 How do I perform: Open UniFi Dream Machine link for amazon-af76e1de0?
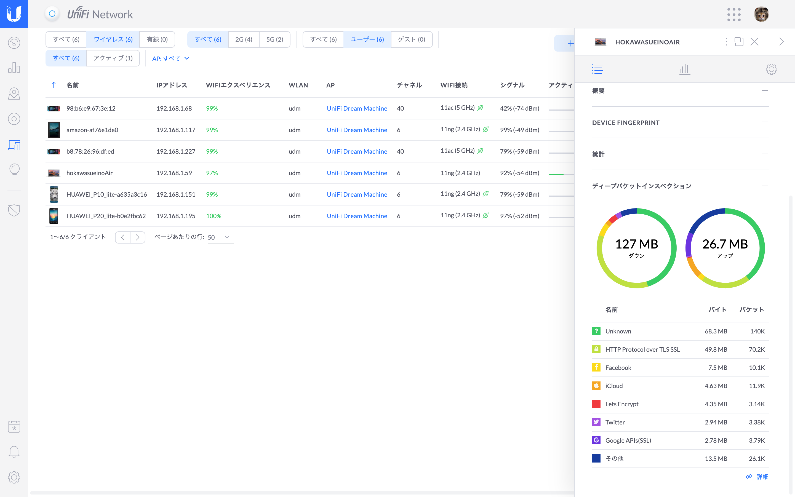357,130
